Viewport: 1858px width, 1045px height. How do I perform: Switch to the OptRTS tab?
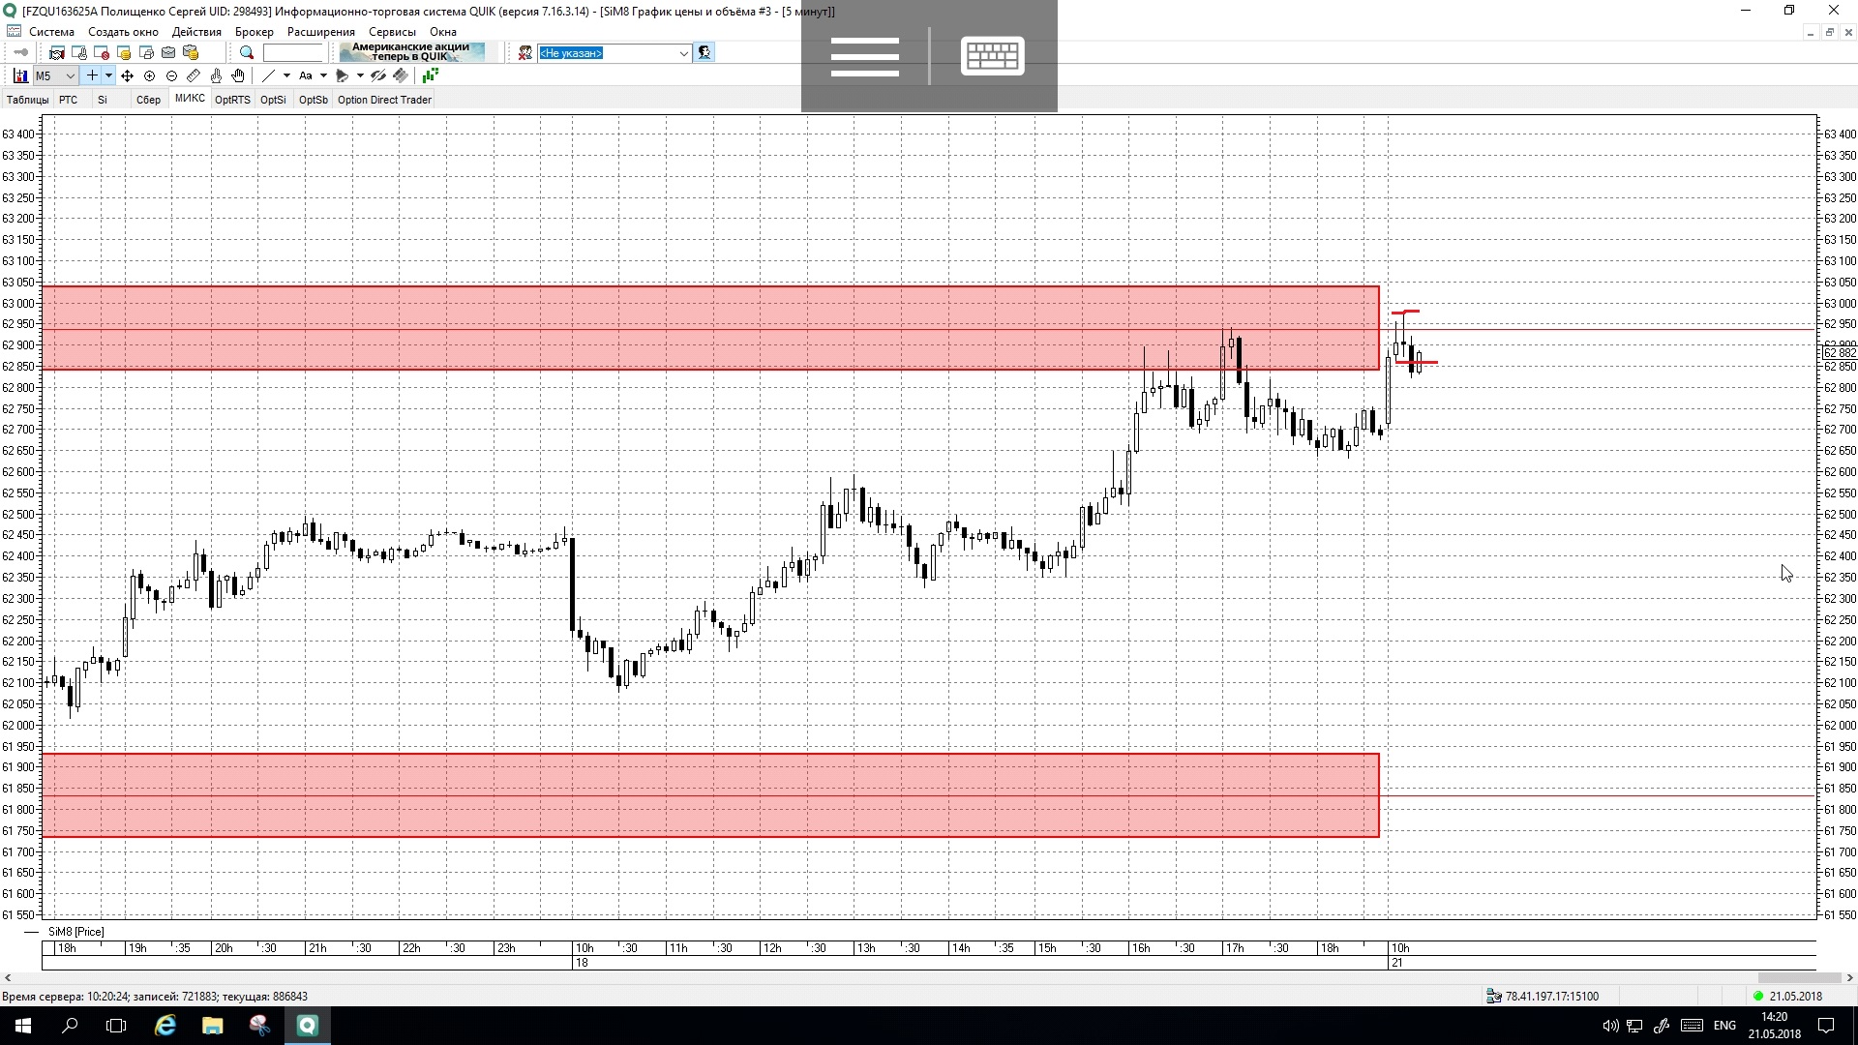click(232, 100)
